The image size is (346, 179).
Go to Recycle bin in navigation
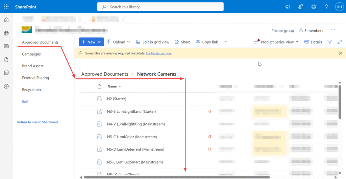click(x=31, y=90)
